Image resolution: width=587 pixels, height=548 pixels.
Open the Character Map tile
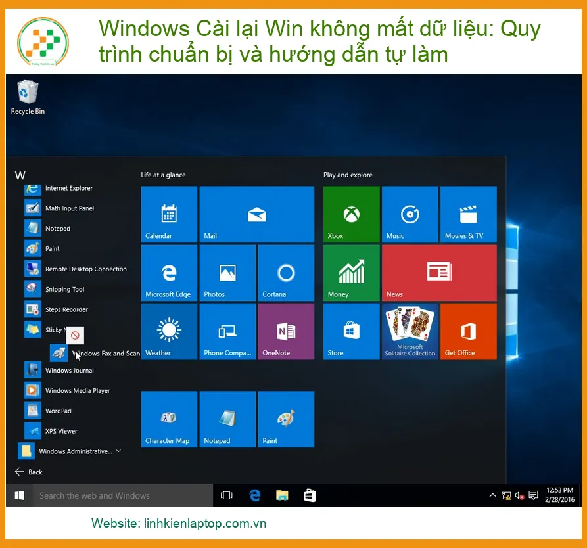pyautogui.click(x=169, y=419)
